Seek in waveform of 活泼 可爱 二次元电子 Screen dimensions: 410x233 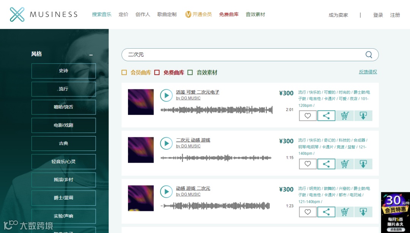tap(216, 110)
